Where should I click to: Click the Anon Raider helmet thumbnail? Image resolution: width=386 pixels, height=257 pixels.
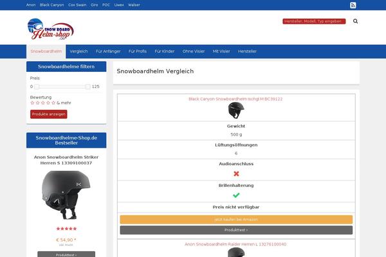[x=236, y=253]
